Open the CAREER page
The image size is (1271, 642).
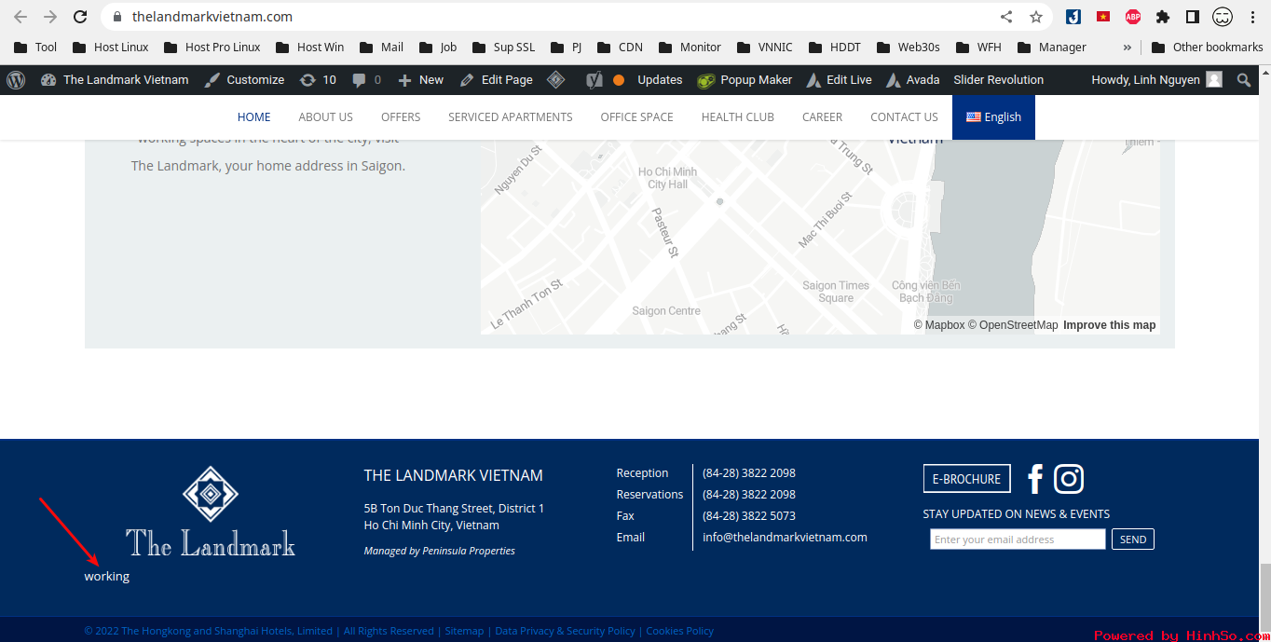tap(822, 117)
